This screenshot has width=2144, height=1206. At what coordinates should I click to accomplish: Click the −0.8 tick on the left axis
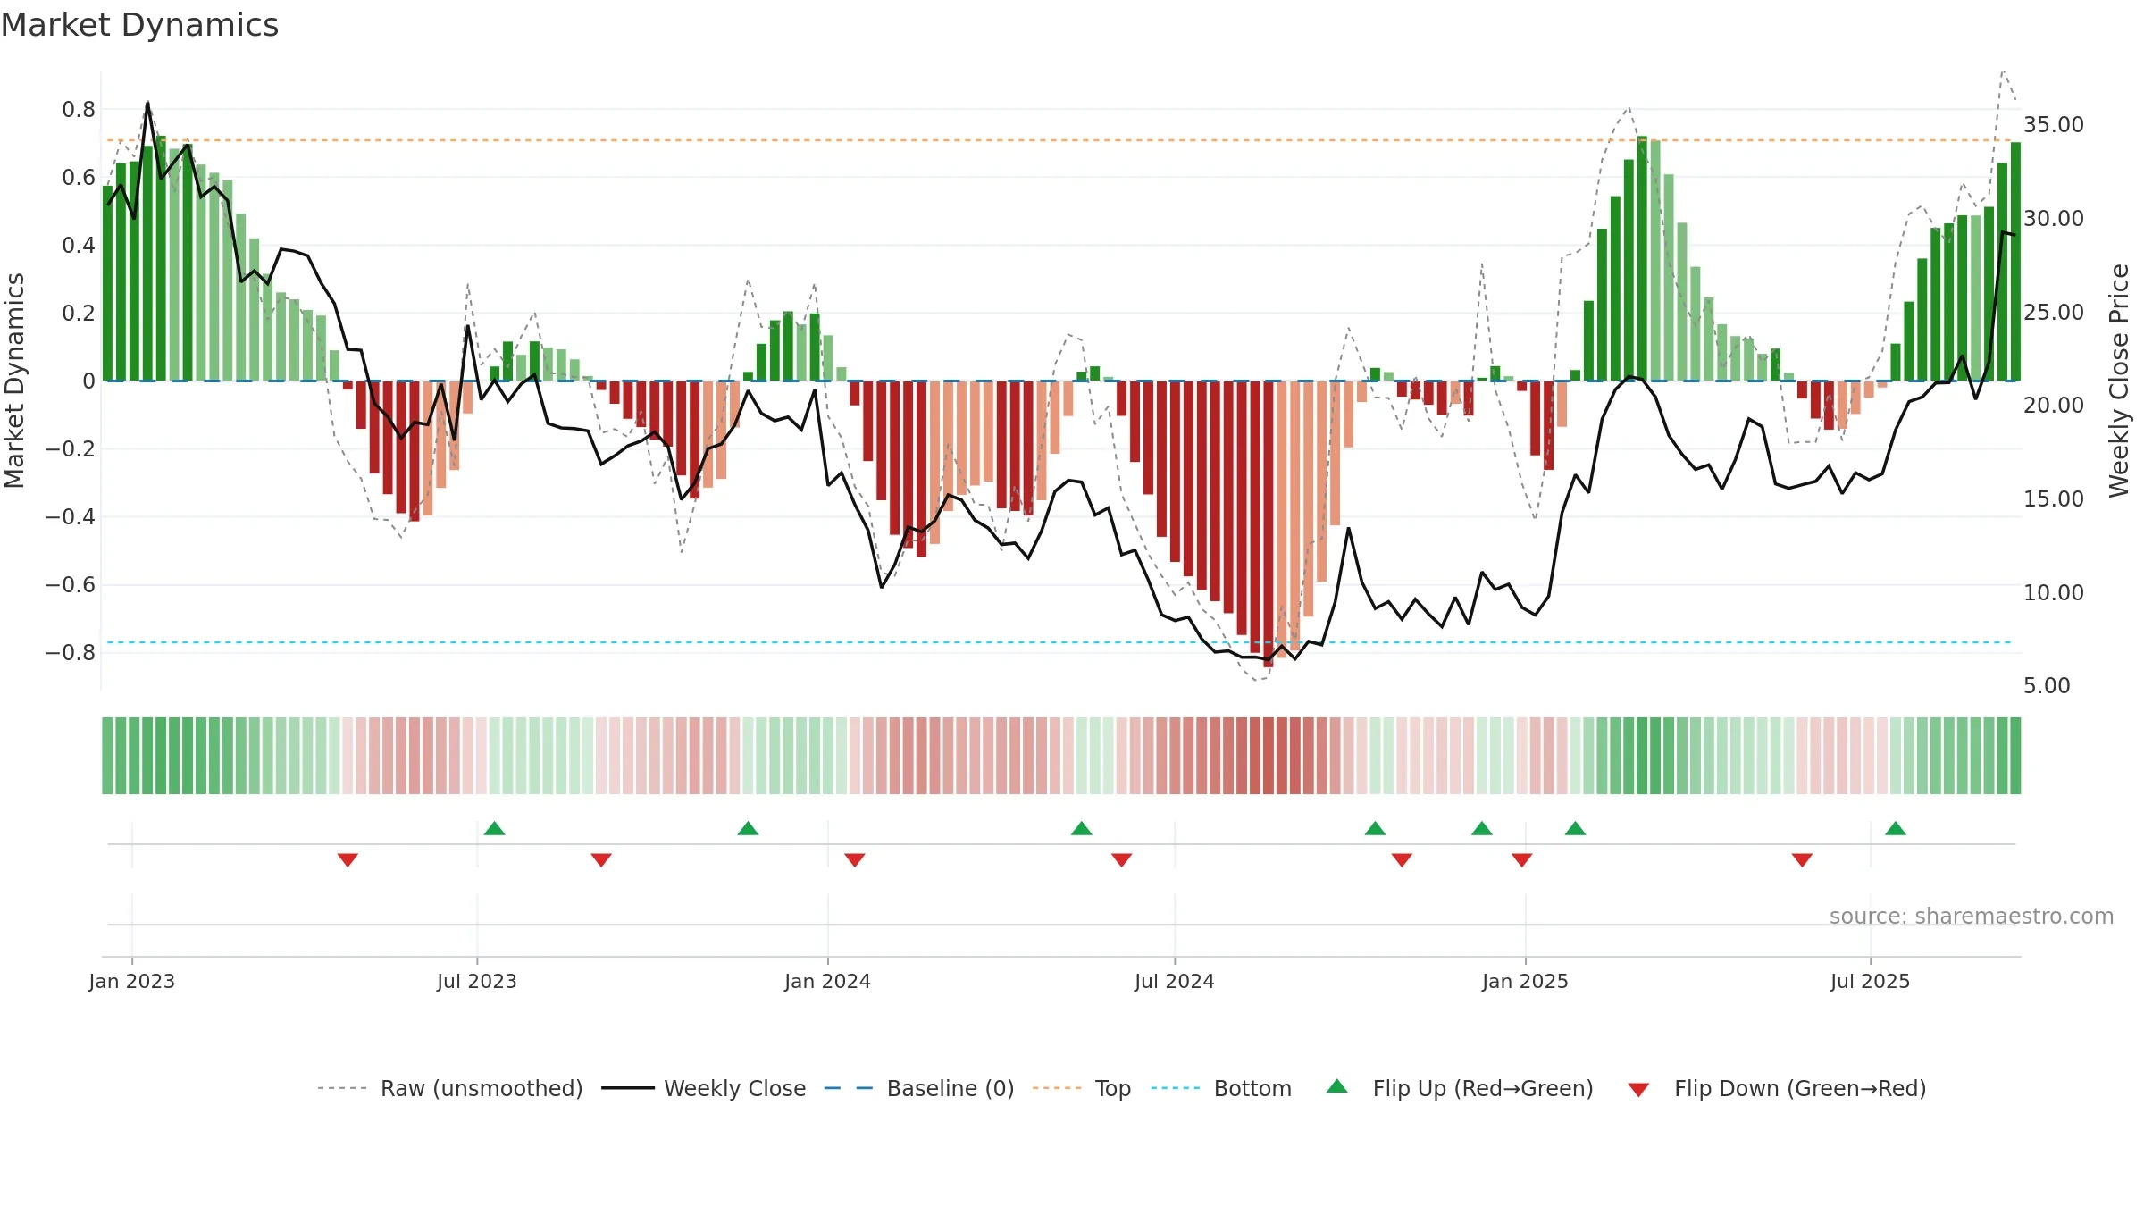point(71,653)
